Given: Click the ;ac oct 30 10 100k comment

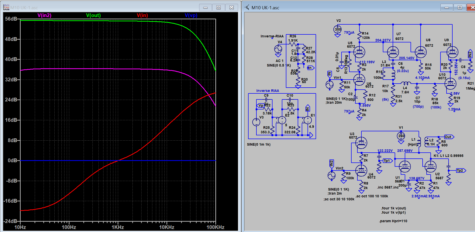Looking at the screenshot, I should pyautogui.click(x=339, y=199).
